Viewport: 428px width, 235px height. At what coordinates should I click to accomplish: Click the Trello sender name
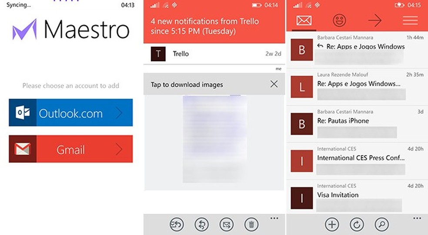[x=181, y=54]
